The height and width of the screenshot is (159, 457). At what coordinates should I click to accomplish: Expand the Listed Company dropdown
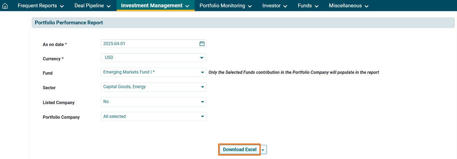click(x=153, y=102)
